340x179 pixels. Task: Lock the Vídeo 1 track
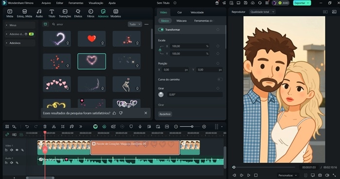pos(6,150)
